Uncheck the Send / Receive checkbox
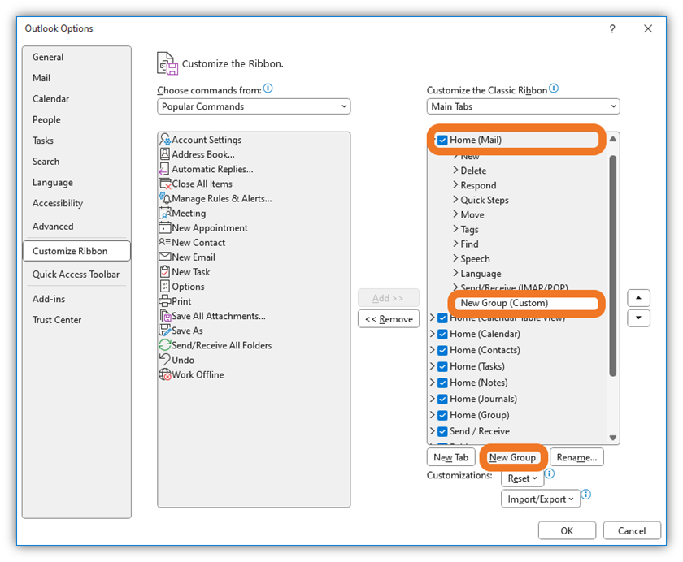This screenshot has height=562, width=683. [442, 431]
